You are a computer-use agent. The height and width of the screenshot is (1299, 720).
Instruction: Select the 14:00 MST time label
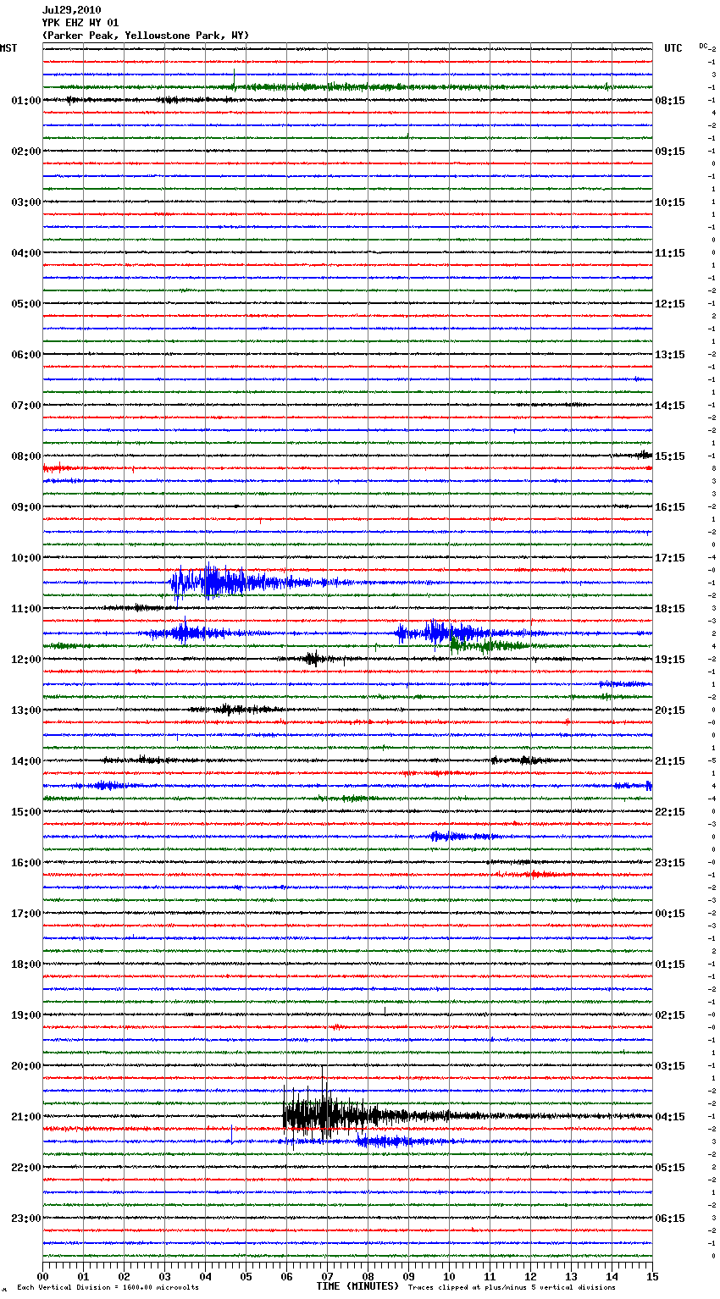(26, 761)
